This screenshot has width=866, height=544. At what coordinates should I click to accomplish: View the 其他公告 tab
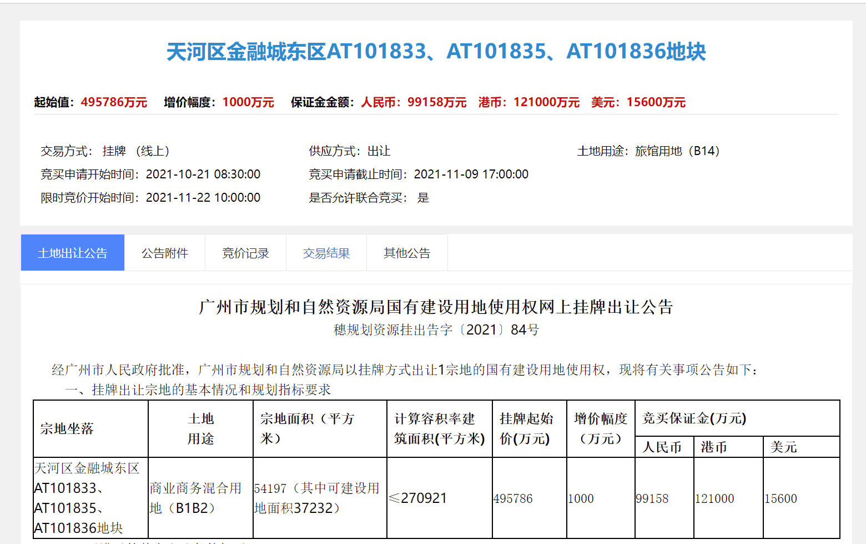point(406,253)
